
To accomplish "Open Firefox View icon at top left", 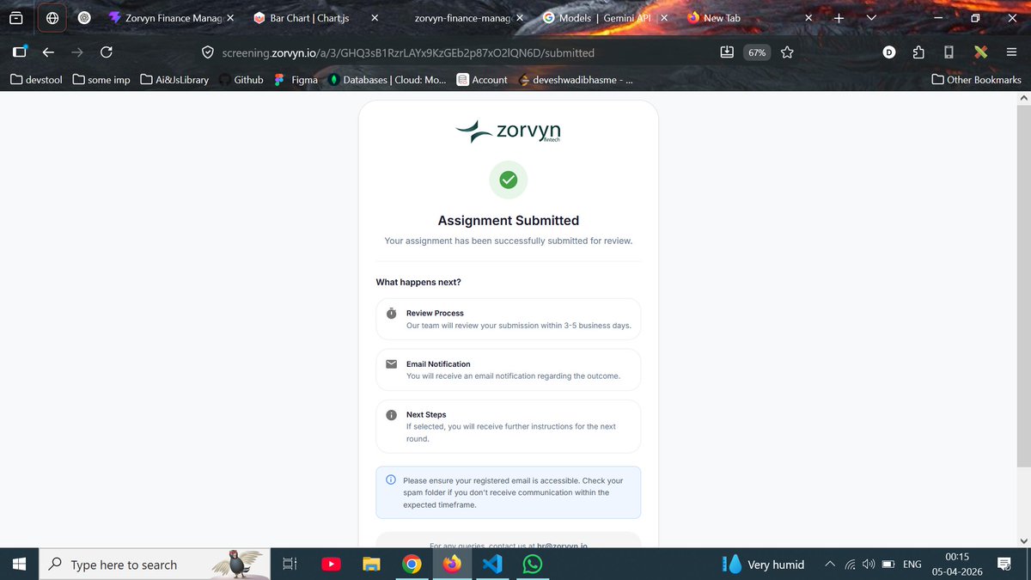I will 17,17.
